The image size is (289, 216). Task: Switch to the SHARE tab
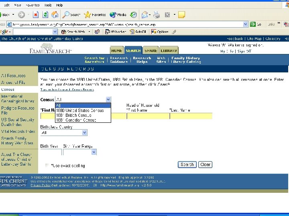click(x=151, y=50)
